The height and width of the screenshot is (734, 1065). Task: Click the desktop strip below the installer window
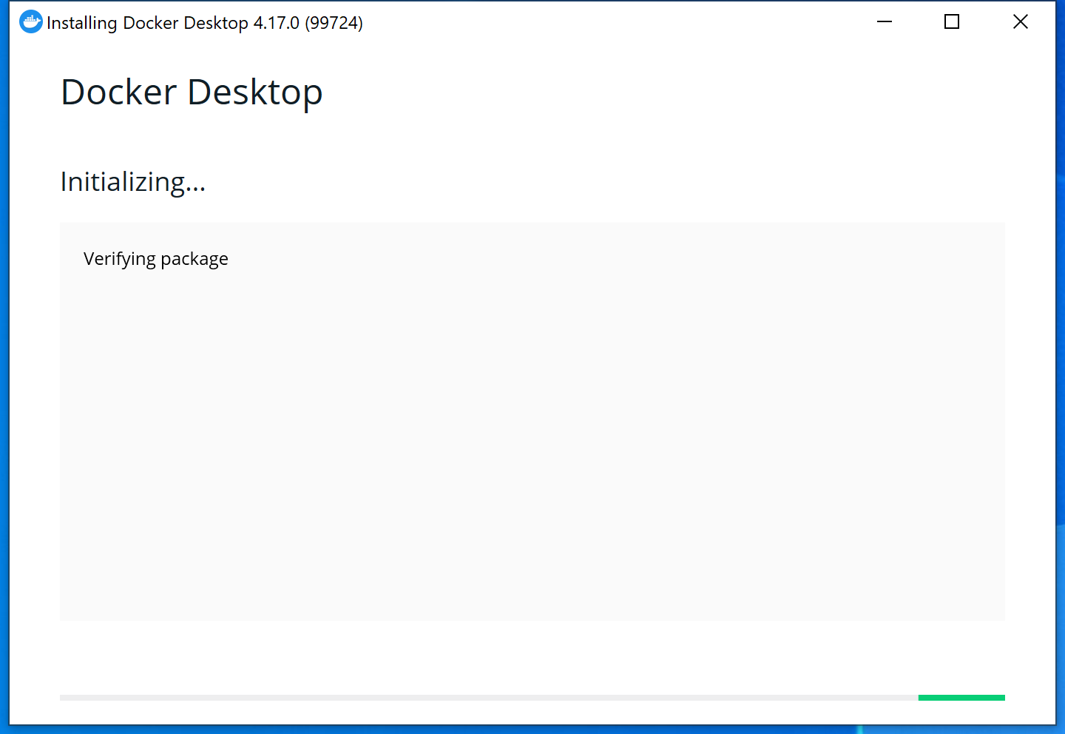pos(532,730)
